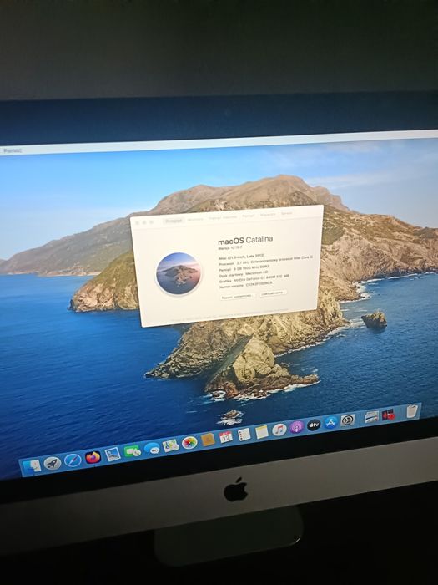Click the Uaktualnienia button
Image resolution: width=438 pixels, height=585 pixels.
272,293
